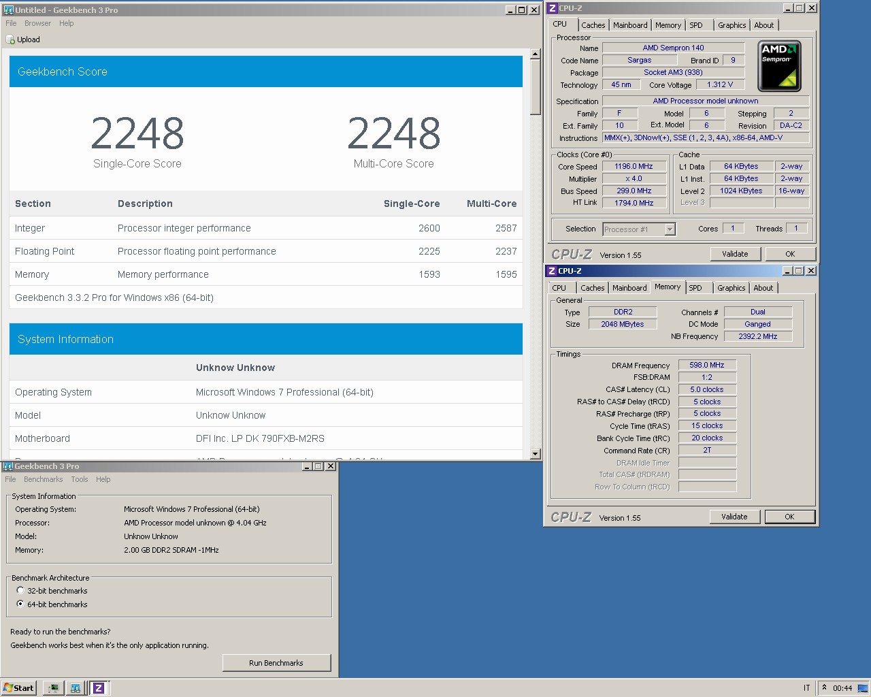871x697 pixels.
Task: Click Memory performance row in score table
Action: point(266,274)
